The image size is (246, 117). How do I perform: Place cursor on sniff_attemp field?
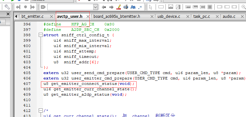point(79,51)
